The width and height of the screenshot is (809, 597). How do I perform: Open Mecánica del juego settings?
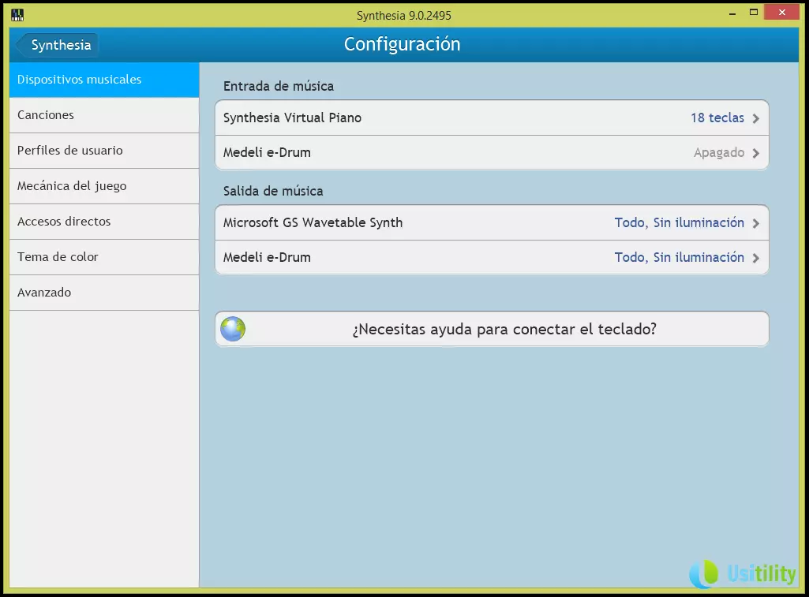coord(103,186)
